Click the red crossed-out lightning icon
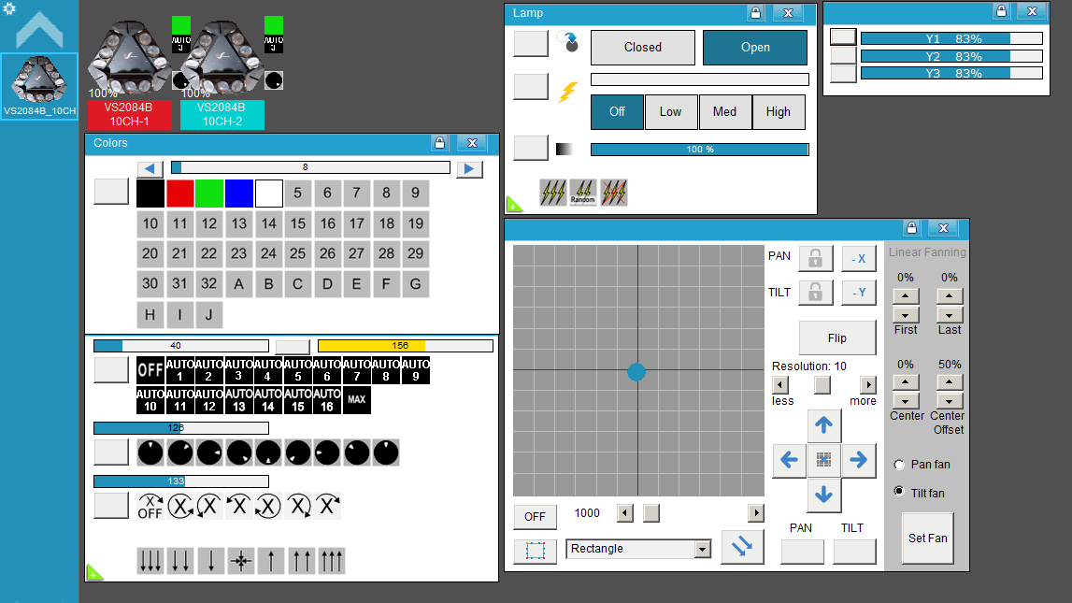The image size is (1072, 603). click(613, 192)
